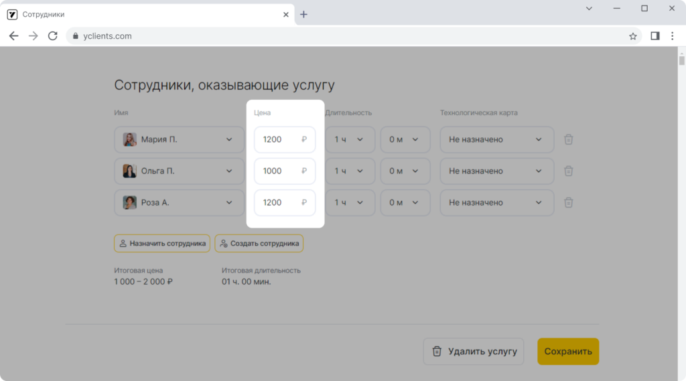The image size is (686, 381).
Task: Close the Сотрудники tab
Action: tap(285, 15)
